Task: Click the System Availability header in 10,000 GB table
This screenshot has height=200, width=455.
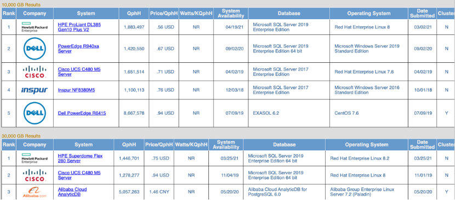Action: point(231,13)
